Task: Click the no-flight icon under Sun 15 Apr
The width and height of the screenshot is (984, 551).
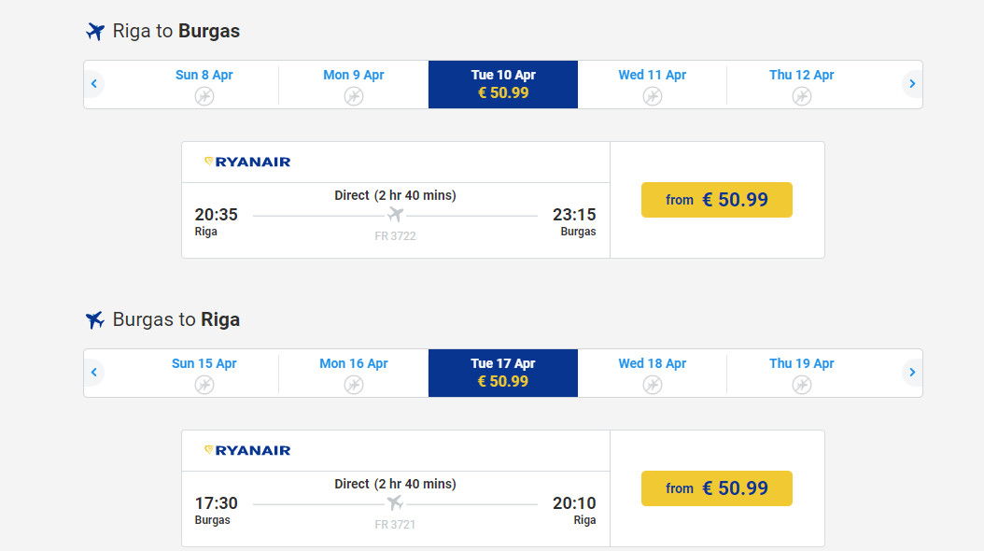Action: tap(204, 385)
